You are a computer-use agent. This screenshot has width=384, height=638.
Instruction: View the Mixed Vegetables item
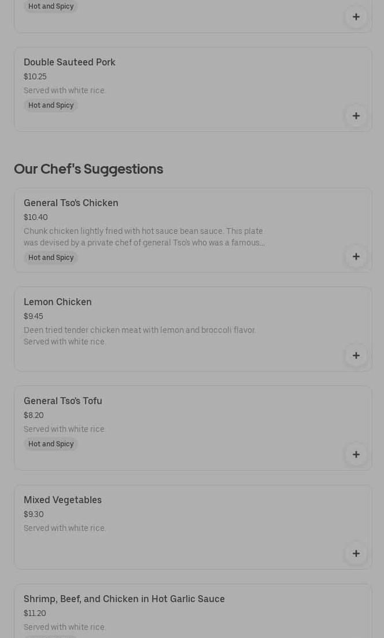tap(62, 500)
